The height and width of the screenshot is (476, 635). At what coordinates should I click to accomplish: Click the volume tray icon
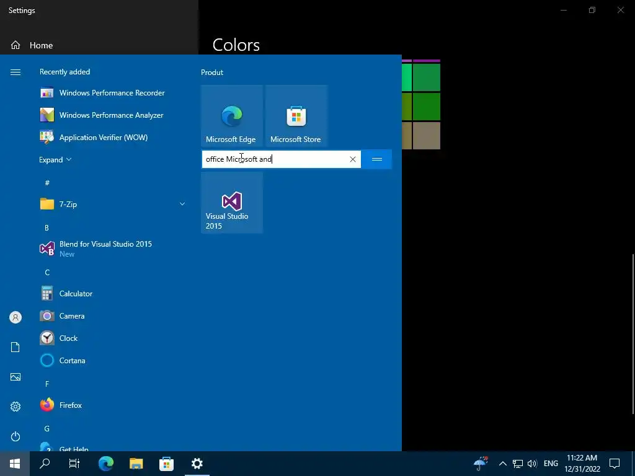point(532,464)
